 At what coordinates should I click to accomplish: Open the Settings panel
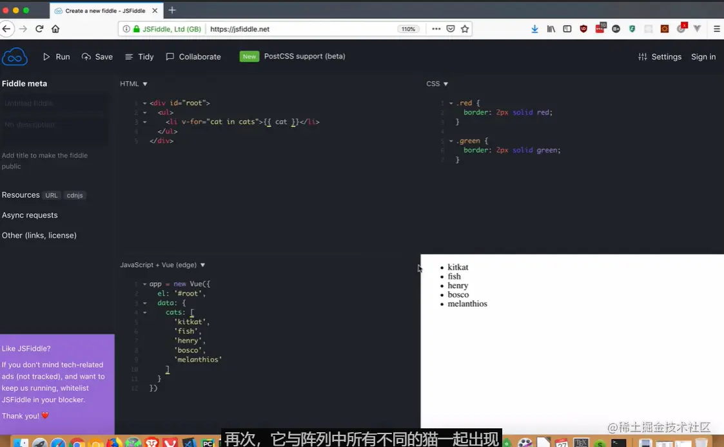(660, 57)
